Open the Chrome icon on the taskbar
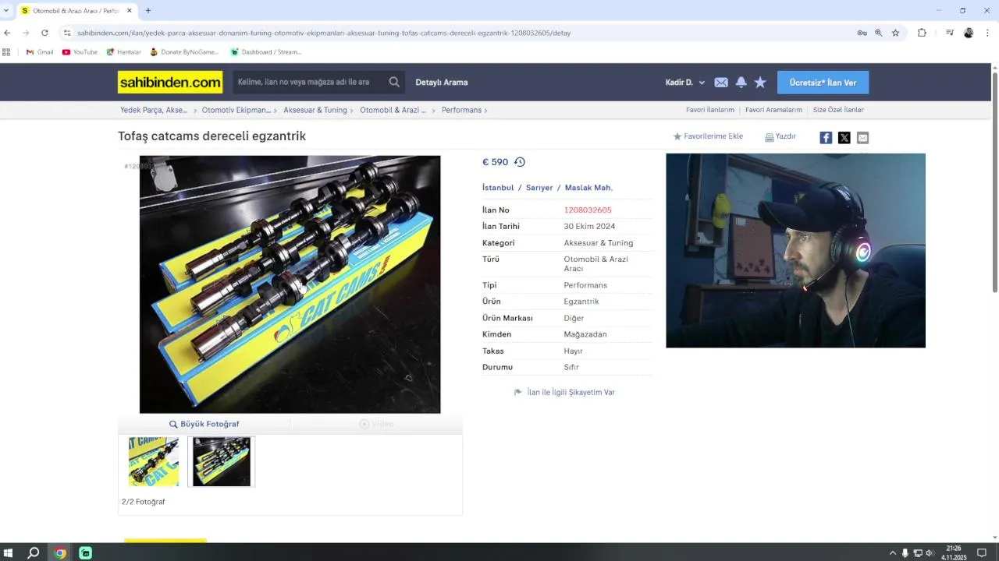This screenshot has width=999, height=561. (x=60, y=553)
